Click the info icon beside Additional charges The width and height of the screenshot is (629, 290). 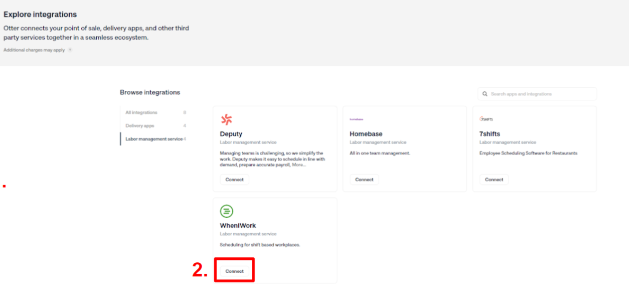click(x=70, y=50)
